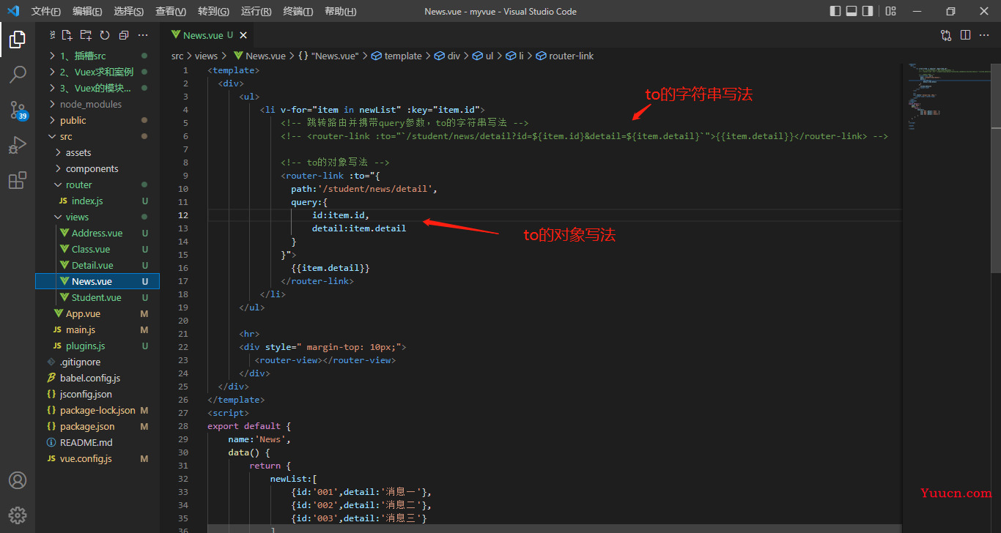Open main.js in the file tree
The height and width of the screenshot is (533, 1001).
[97, 329]
